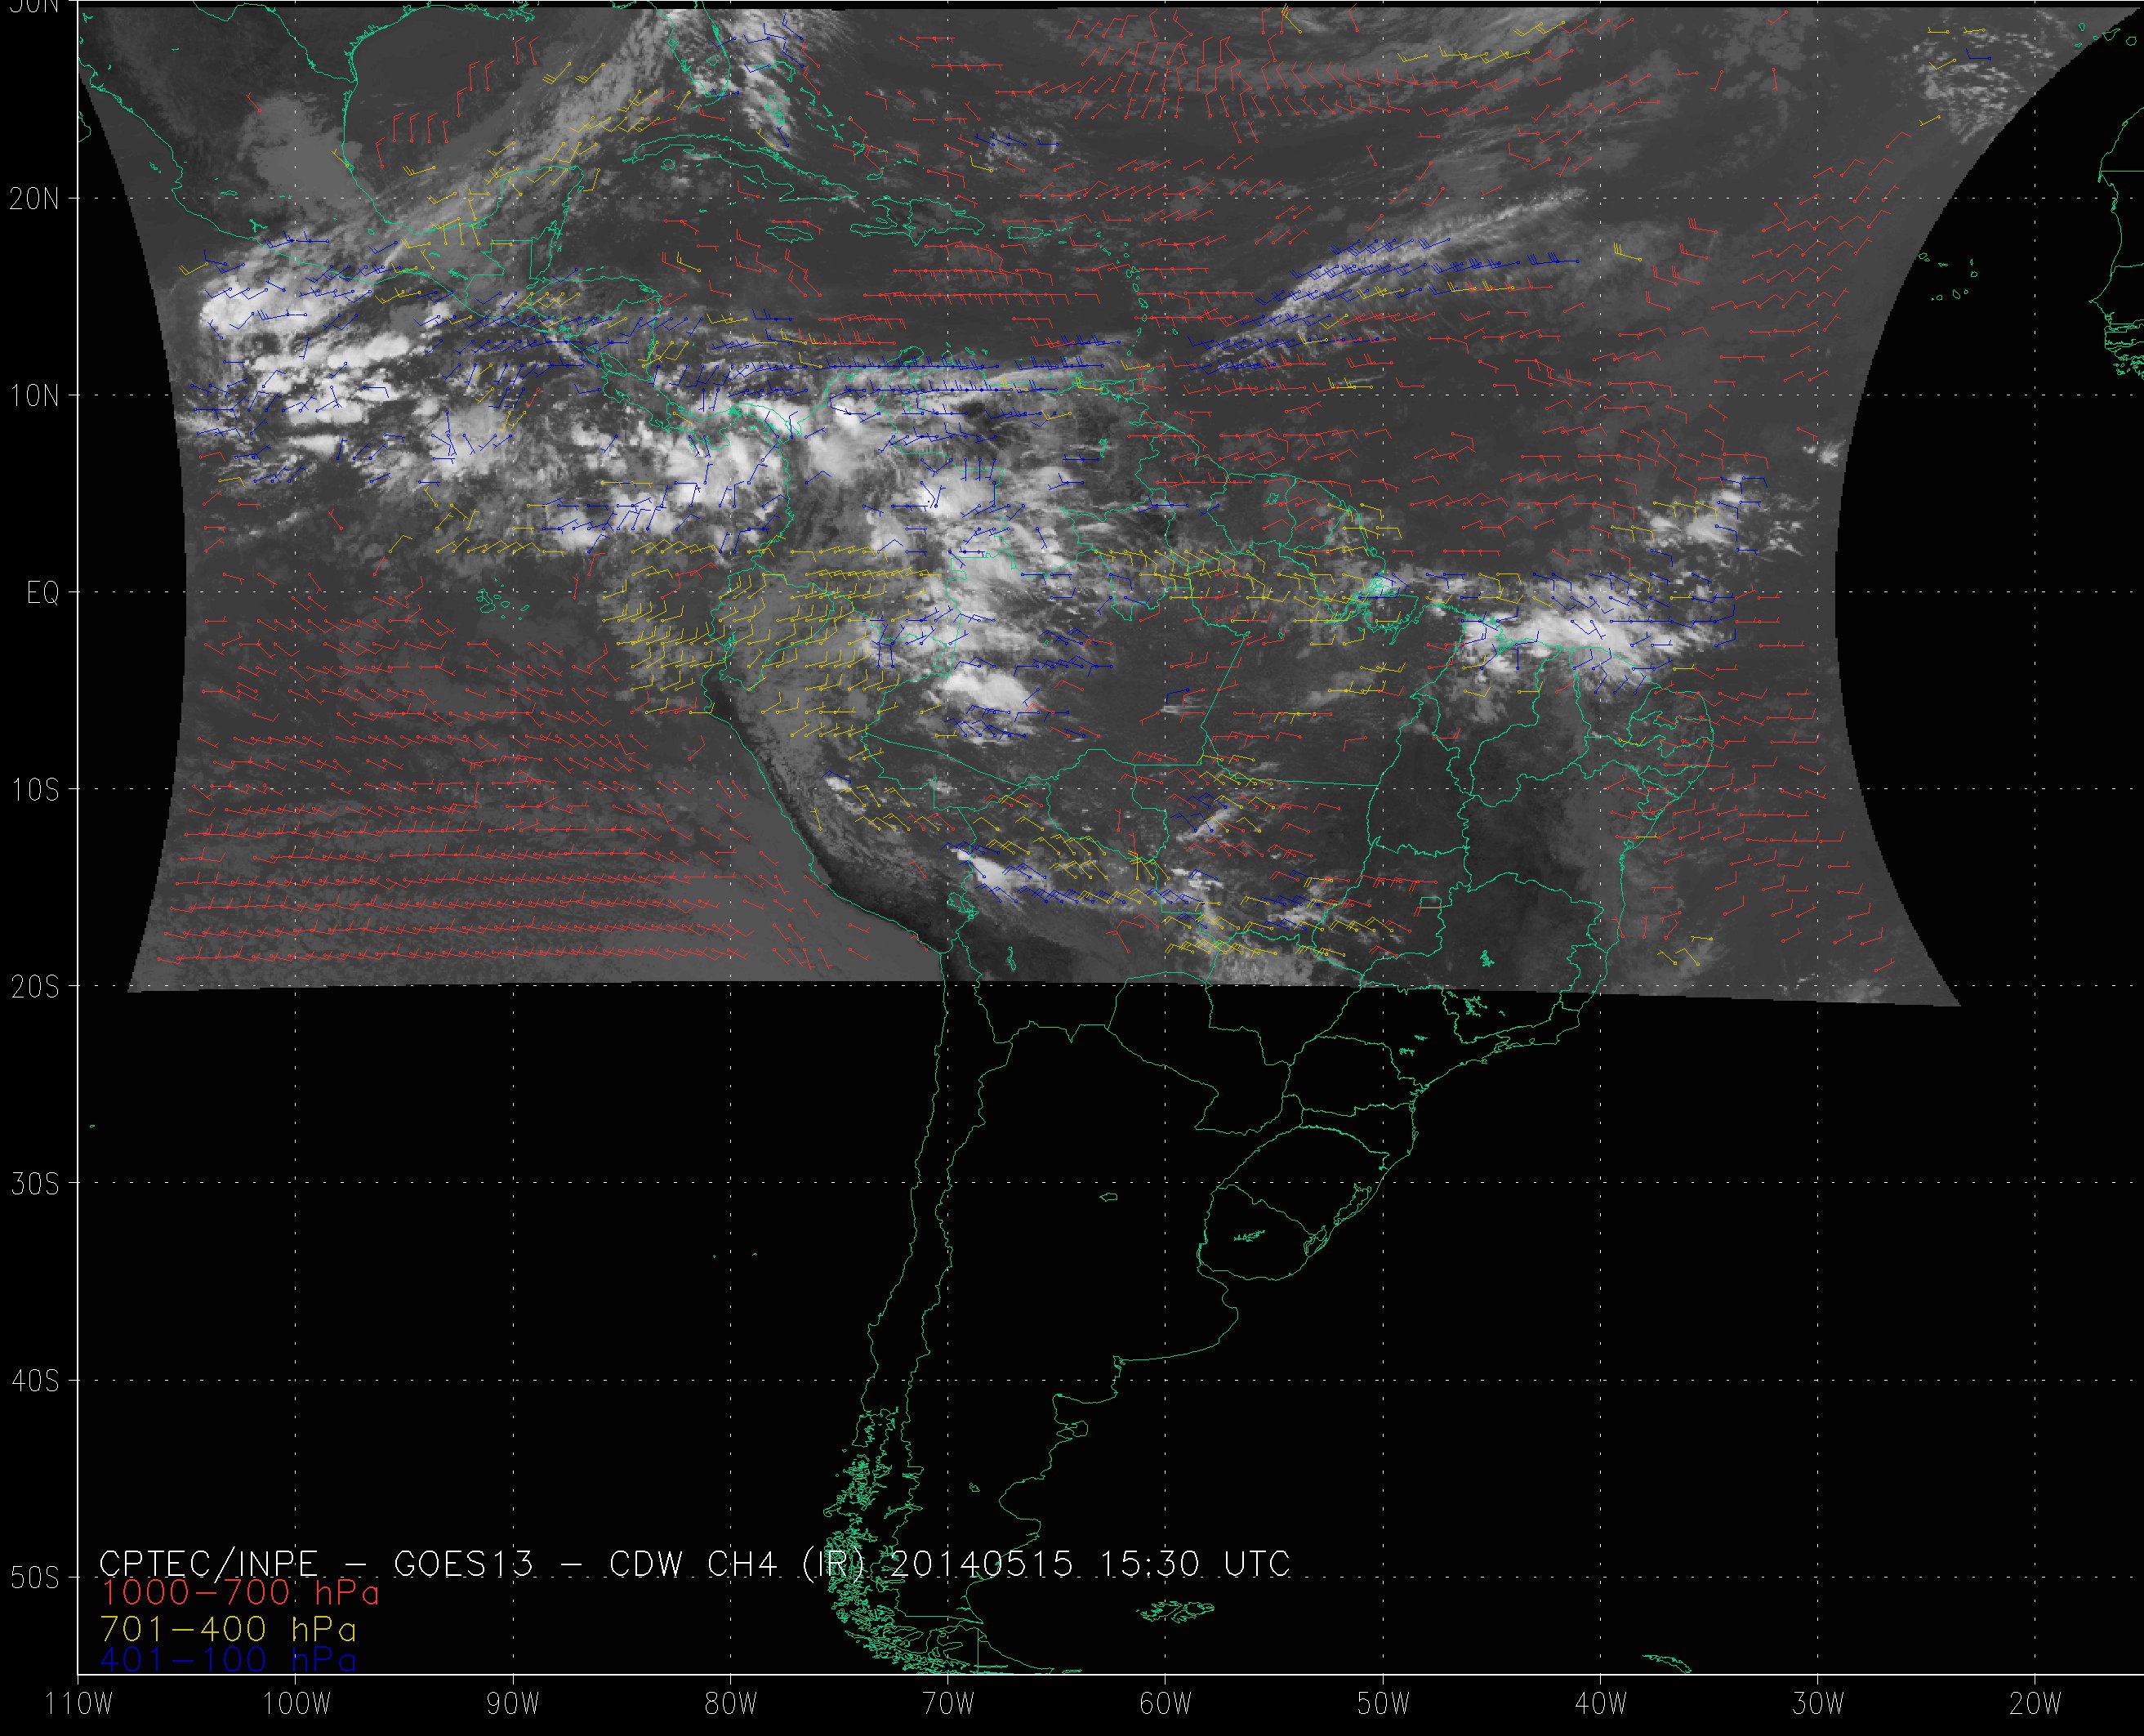Click the 20N latitude axis label
Viewport: 2144px width, 1736px height.
click(35, 198)
